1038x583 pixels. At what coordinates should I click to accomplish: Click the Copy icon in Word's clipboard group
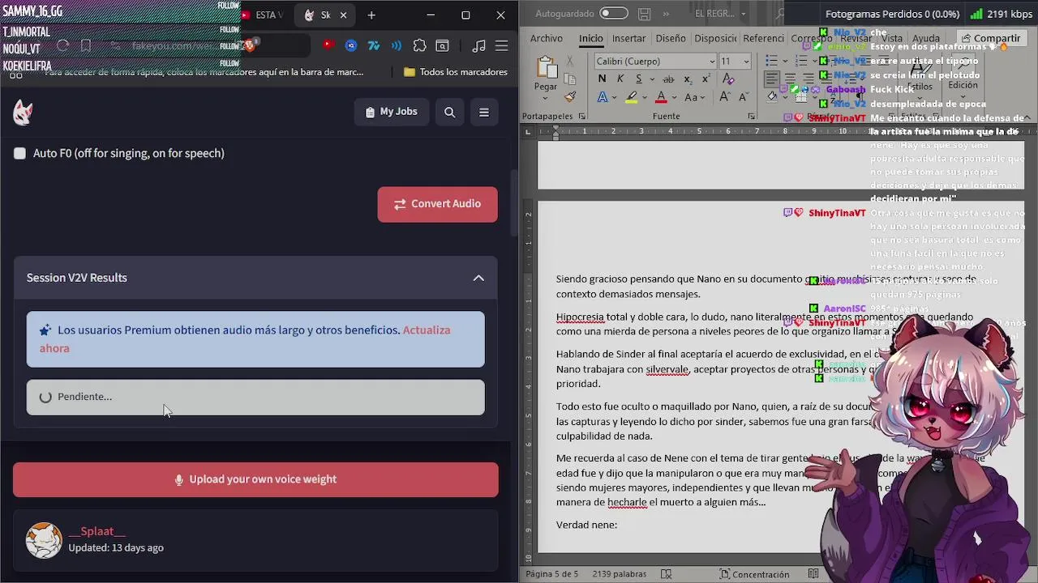pos(570,79)
